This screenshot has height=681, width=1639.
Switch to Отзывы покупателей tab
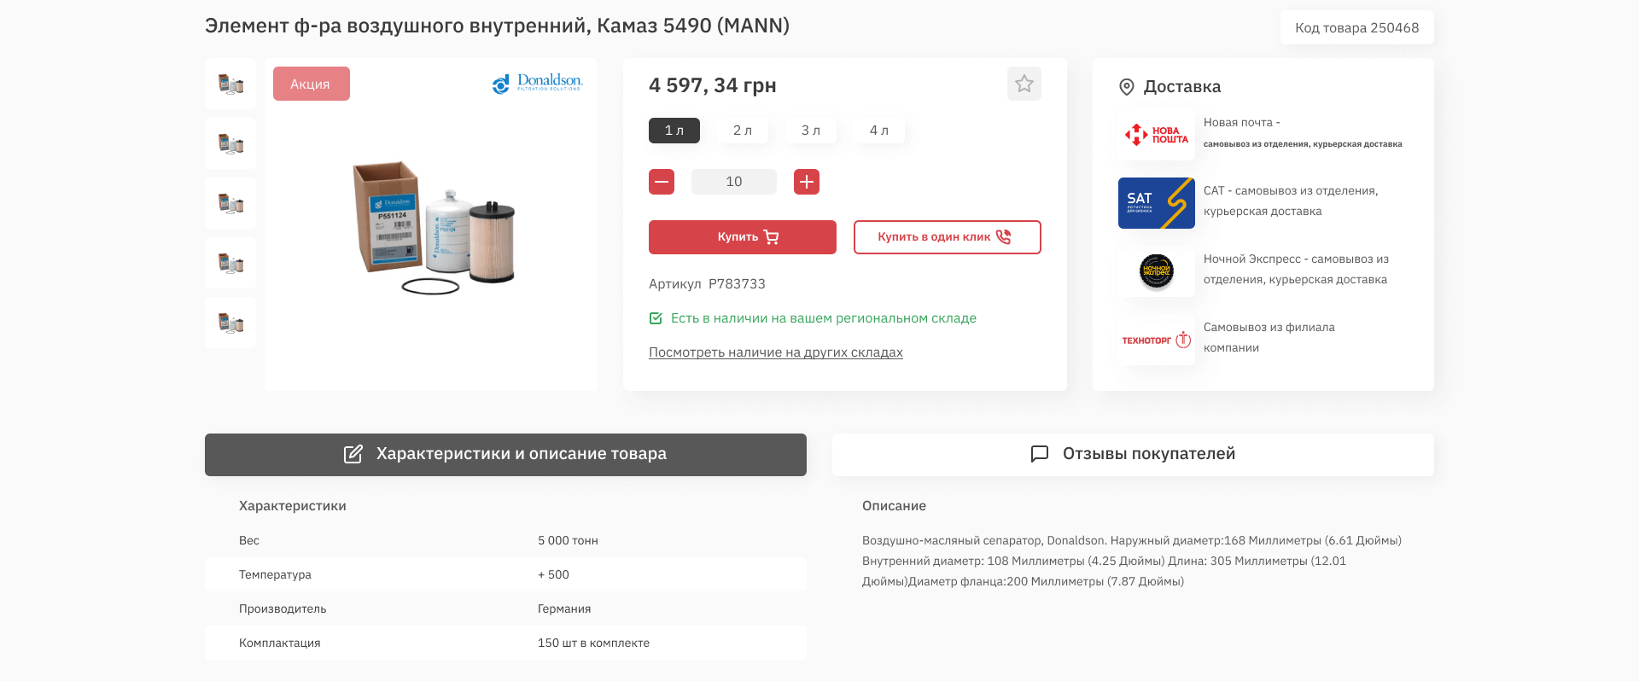pyautogui.click(x=1133, y=454)
